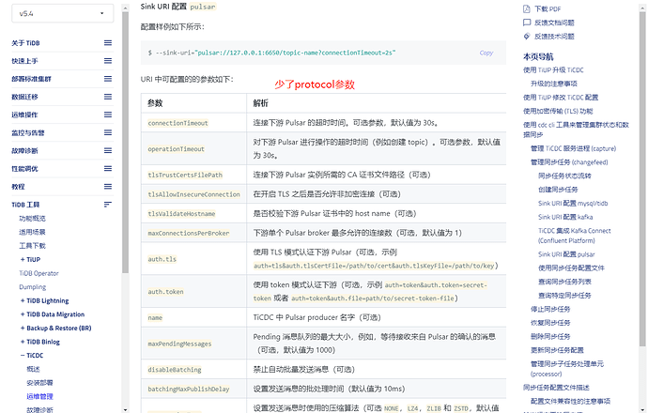This screenshot has height=413, width=648.
Task: Expand the 关于 TiDB menu icon
Action: pyautogui.click(x=108, y=43)
